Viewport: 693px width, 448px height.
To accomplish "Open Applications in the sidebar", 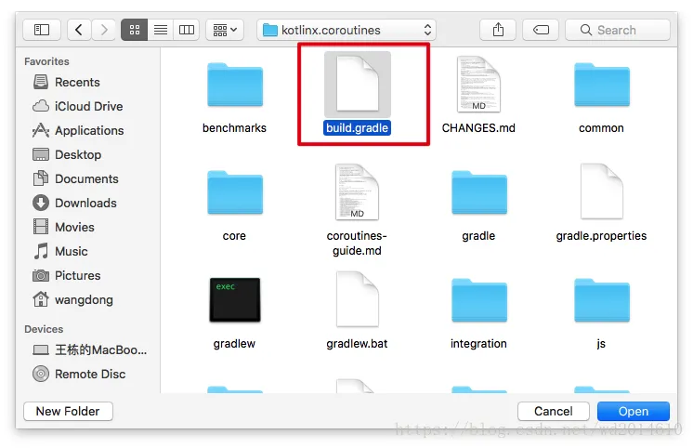I will pyautogui.click(x=78, y=130).
